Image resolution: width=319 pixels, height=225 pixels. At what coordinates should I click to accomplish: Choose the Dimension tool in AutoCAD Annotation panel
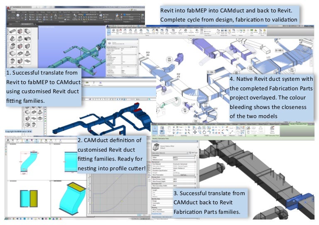(x=61, y=15)
